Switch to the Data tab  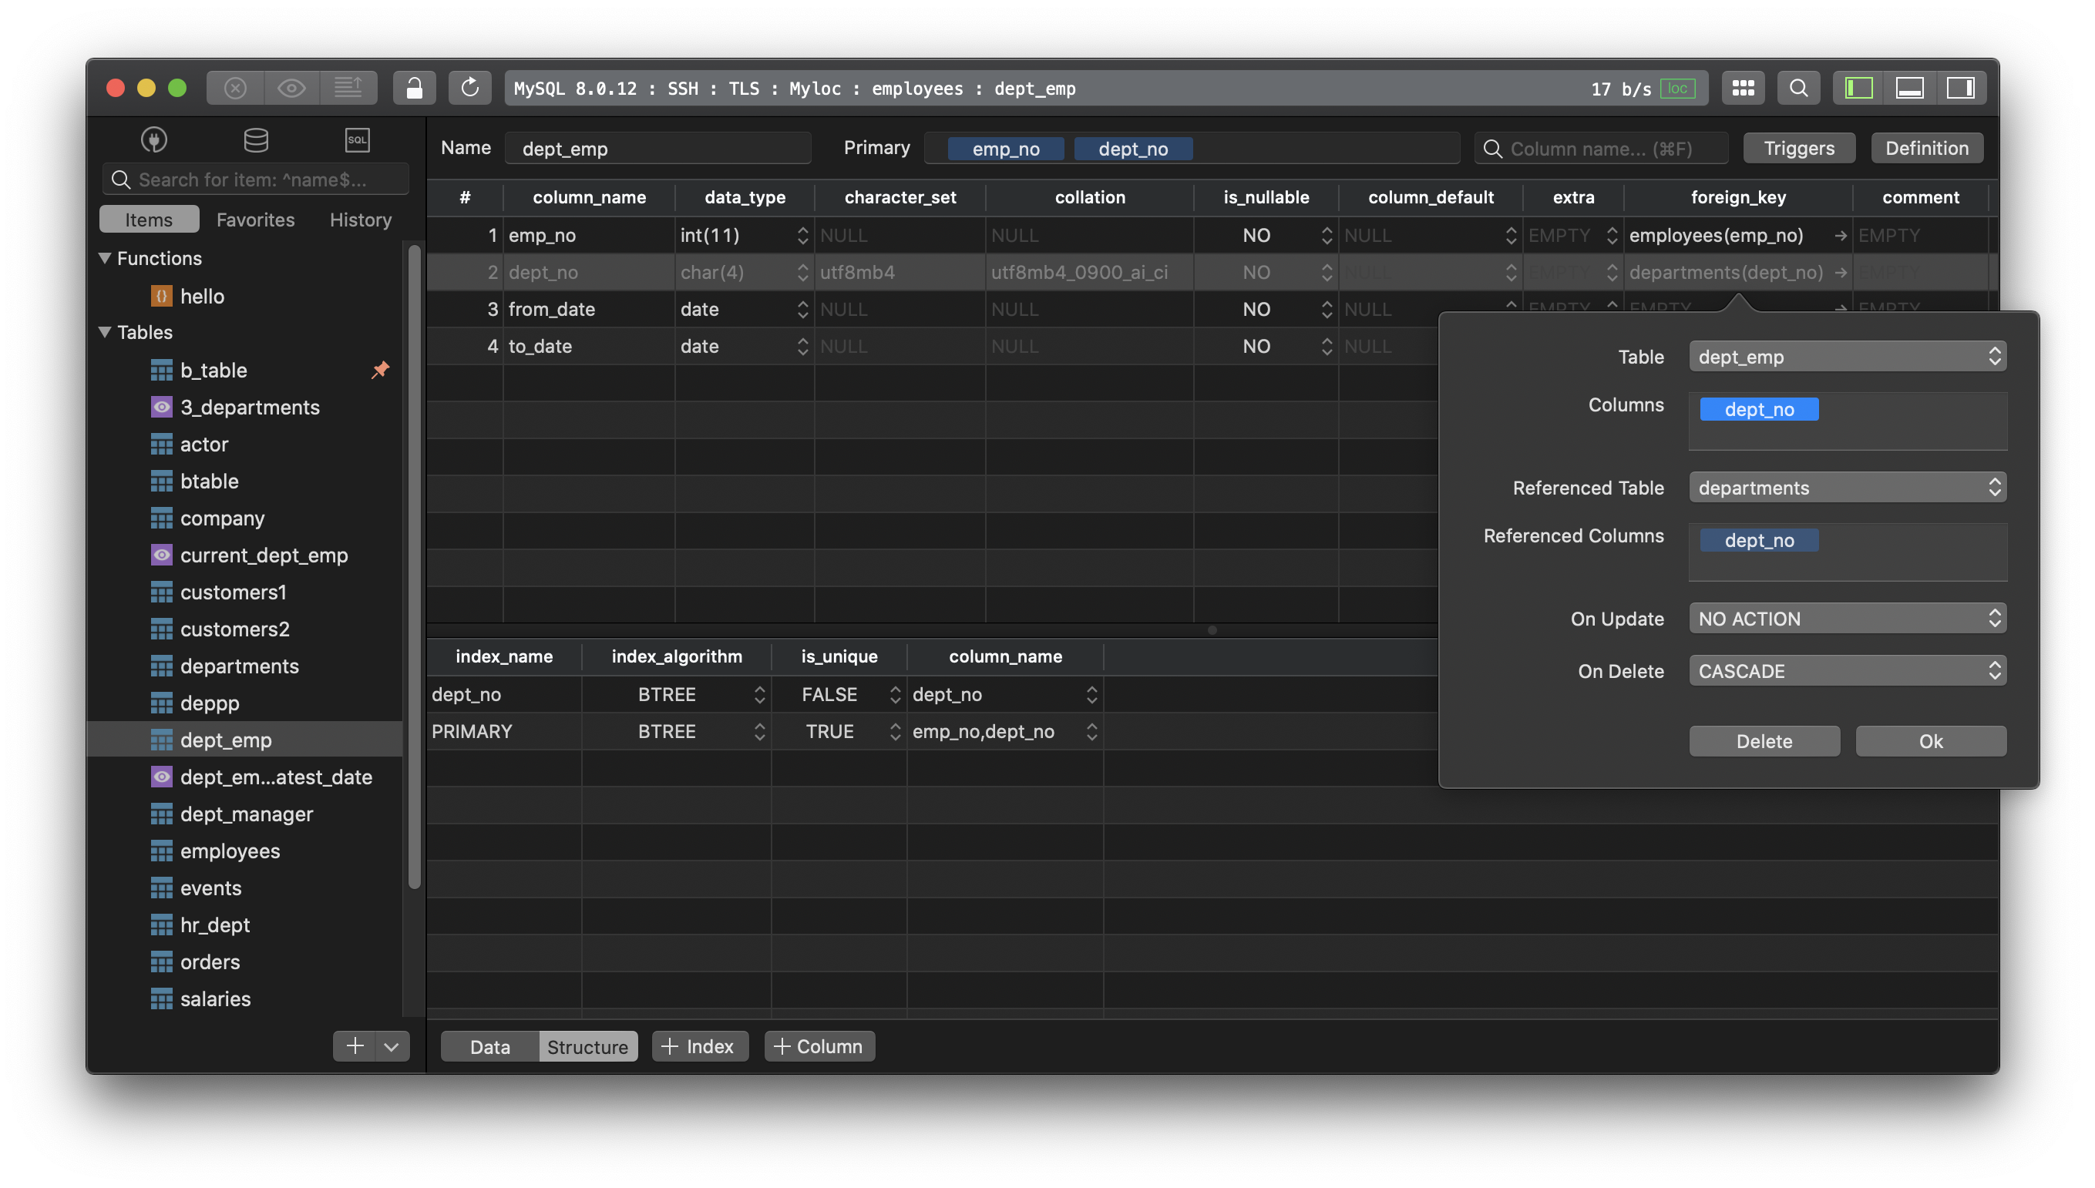488,1046
